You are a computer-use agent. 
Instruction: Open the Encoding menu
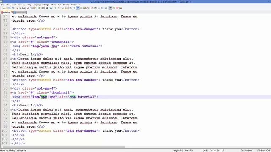point(27,5)
